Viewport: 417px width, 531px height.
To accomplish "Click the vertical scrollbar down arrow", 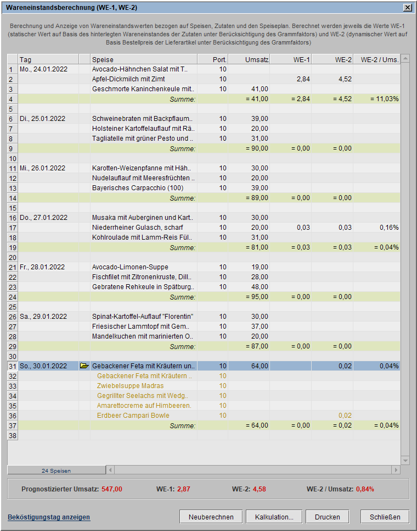I will point(405,460).
